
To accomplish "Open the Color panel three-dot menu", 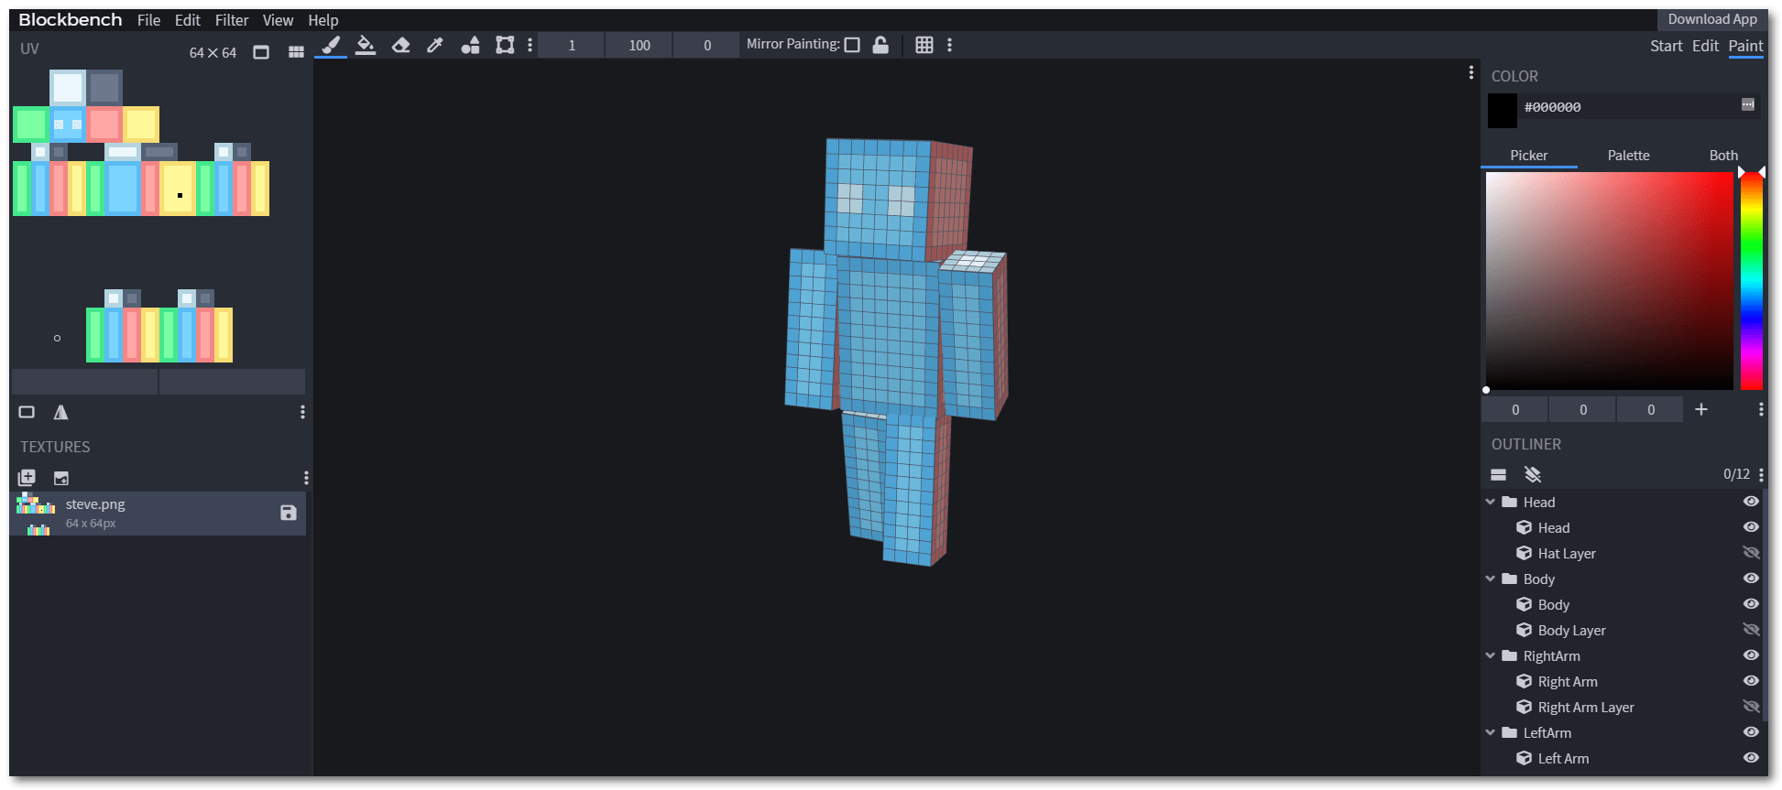I will click(1761, 409).
